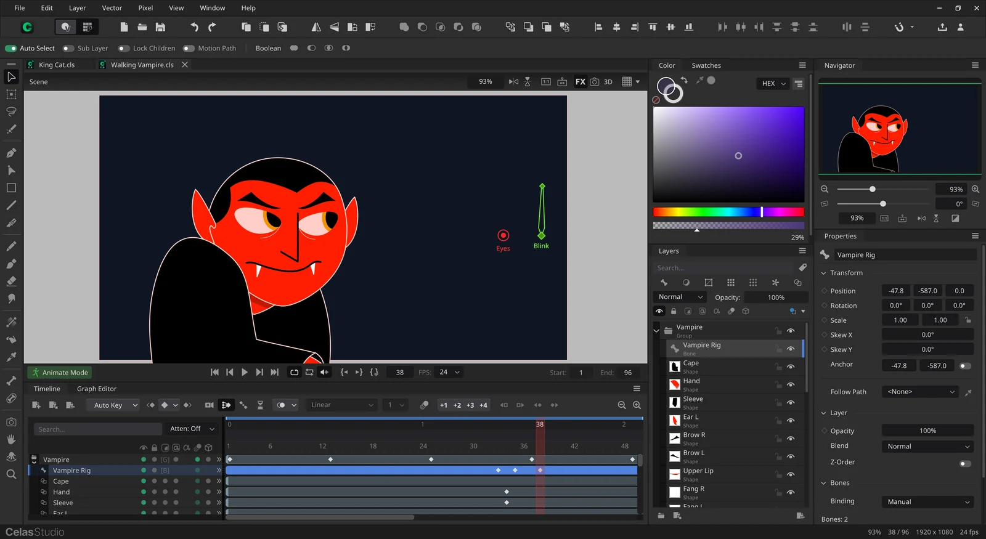Viewport: 986px width, 539px height.
Task: Collapse the Vampire group in Layers panel
Action: click(656, 331)
